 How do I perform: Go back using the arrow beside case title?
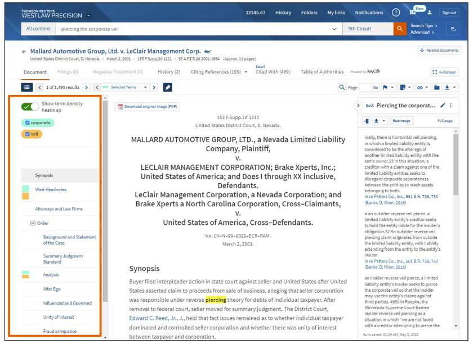tap(24, 52)
